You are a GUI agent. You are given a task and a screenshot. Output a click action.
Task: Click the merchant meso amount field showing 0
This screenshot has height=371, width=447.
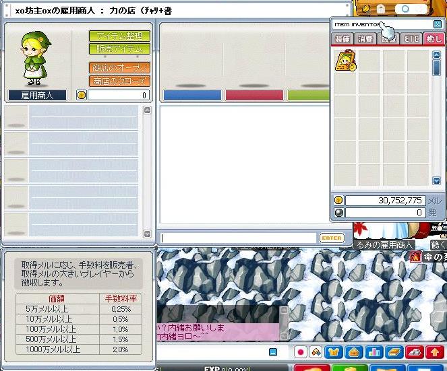tap(118, 95)
